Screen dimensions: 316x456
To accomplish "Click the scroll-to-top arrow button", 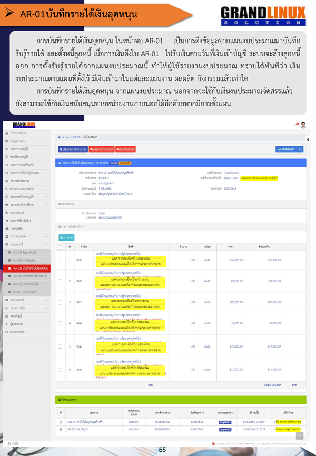I will (x=300, y=435).
